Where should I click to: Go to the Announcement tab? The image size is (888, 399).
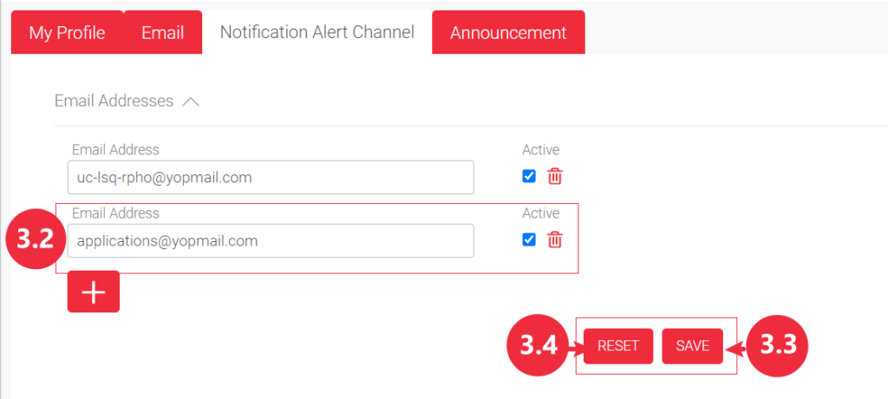pos(508,33)
